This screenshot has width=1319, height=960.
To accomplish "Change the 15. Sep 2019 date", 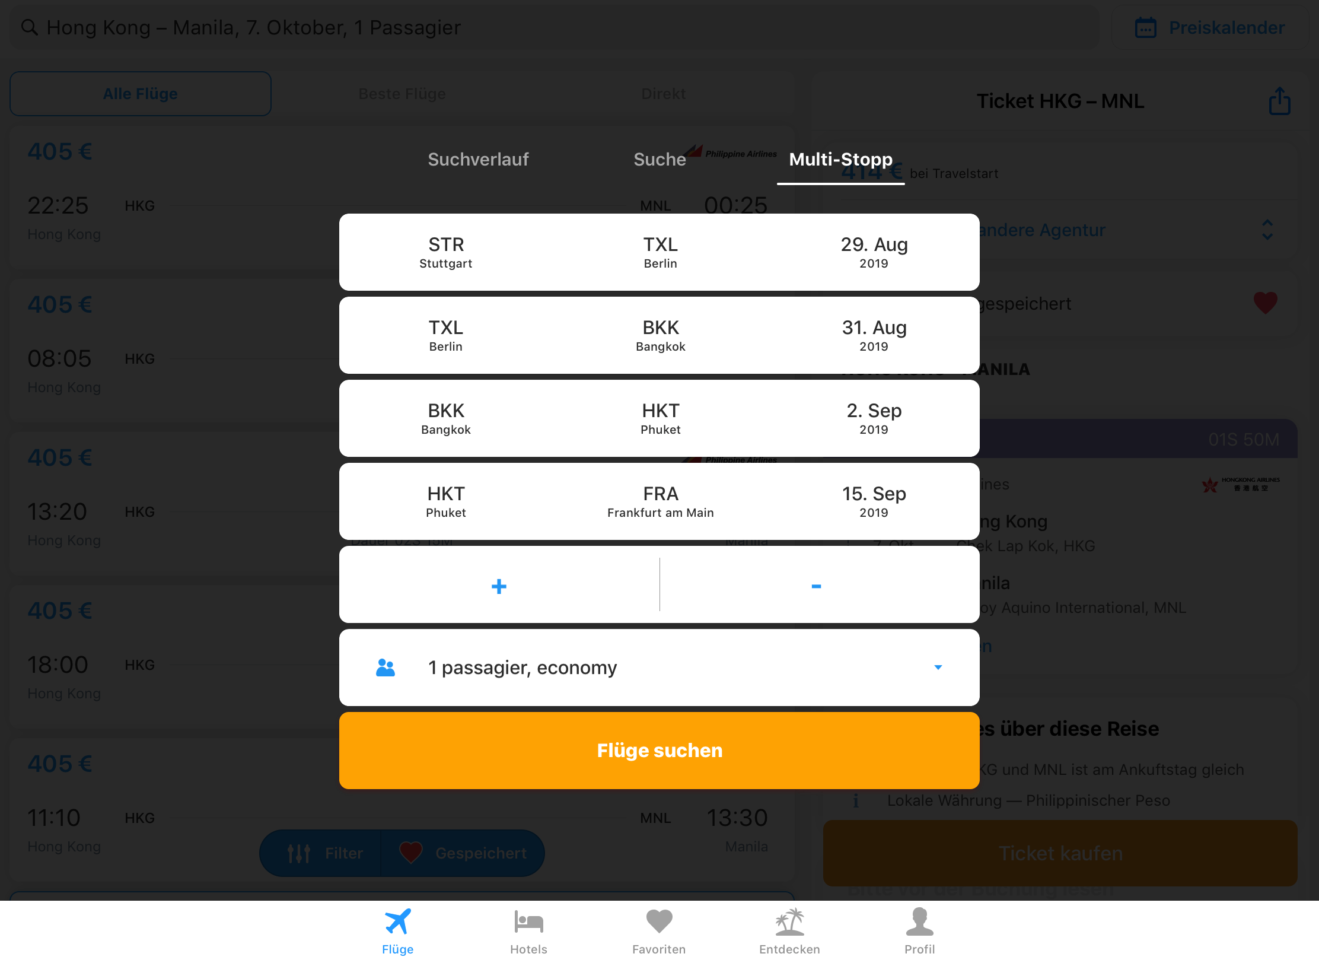I will pyautogui.click(x=874, y=501).
